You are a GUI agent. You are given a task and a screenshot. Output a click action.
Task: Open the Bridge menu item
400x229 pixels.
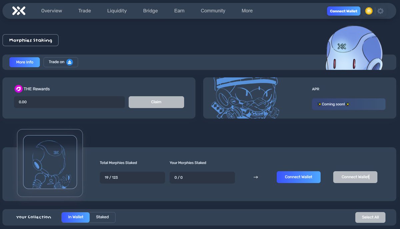pyautogui.click(x=150, y=11)
